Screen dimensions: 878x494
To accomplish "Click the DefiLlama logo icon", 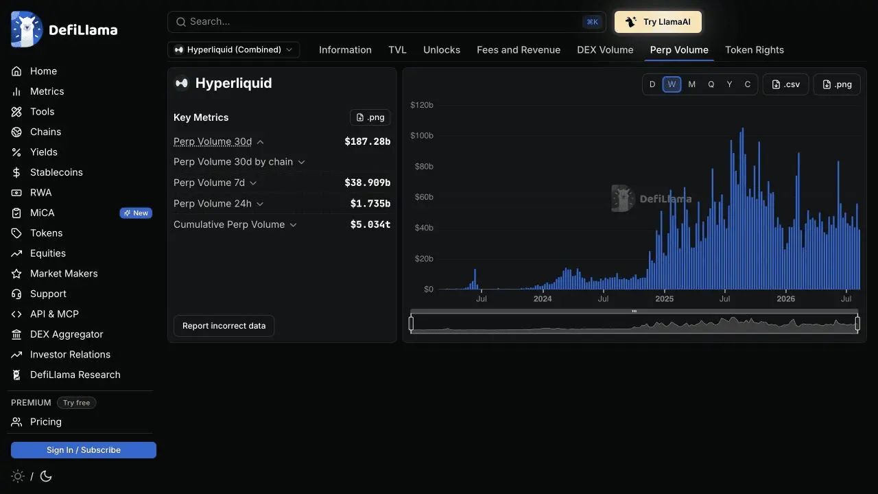I will (x=27, y=30).
